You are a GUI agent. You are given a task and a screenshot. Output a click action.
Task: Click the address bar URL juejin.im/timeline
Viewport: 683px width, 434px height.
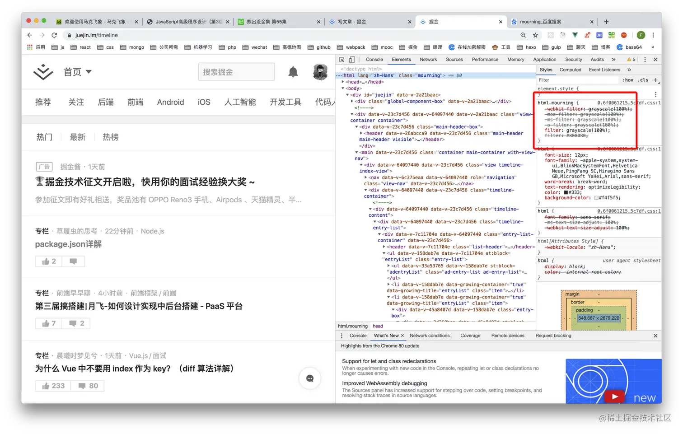[97, 35]
